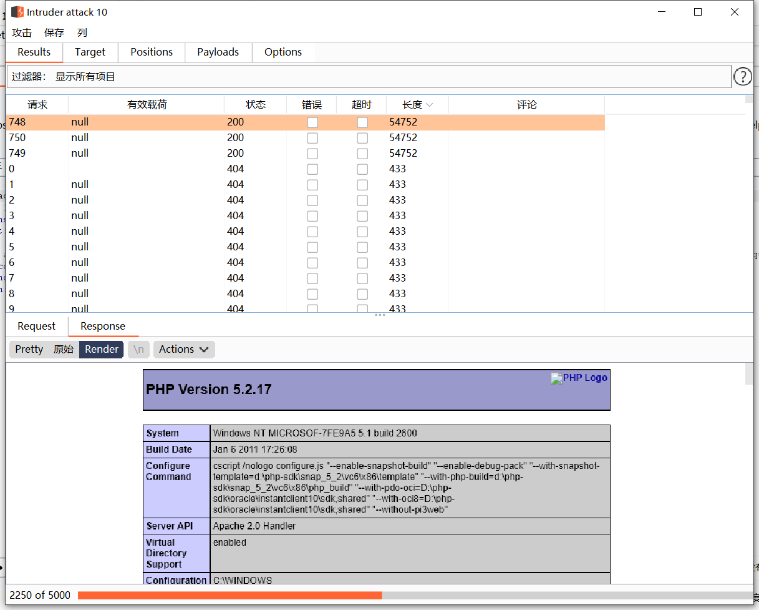Screen dimensions: 759x610
Task: Click the System label cell
Action: coord(176,433)
